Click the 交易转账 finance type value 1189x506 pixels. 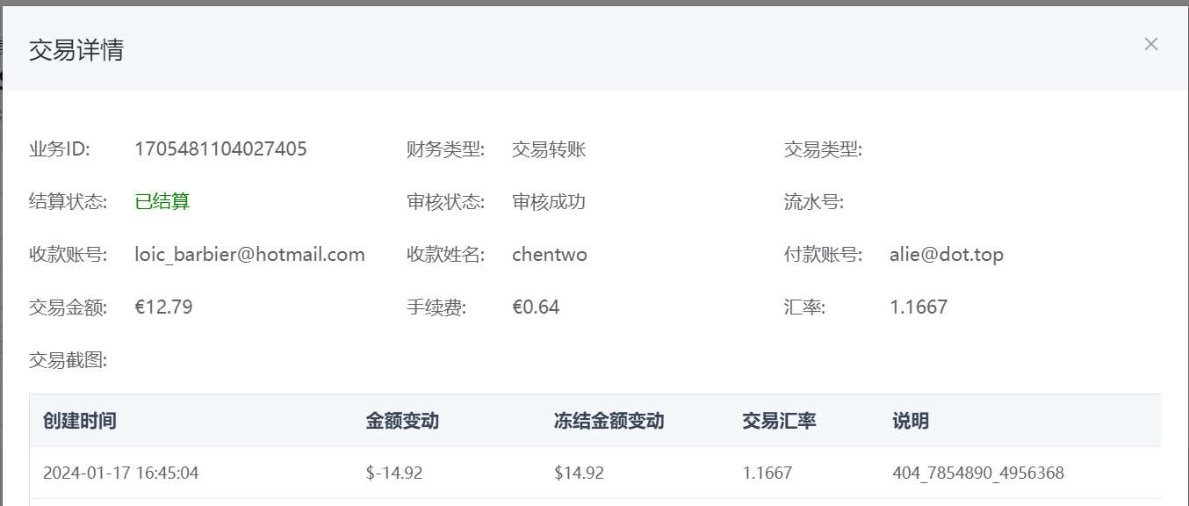[x=549, y=149]
